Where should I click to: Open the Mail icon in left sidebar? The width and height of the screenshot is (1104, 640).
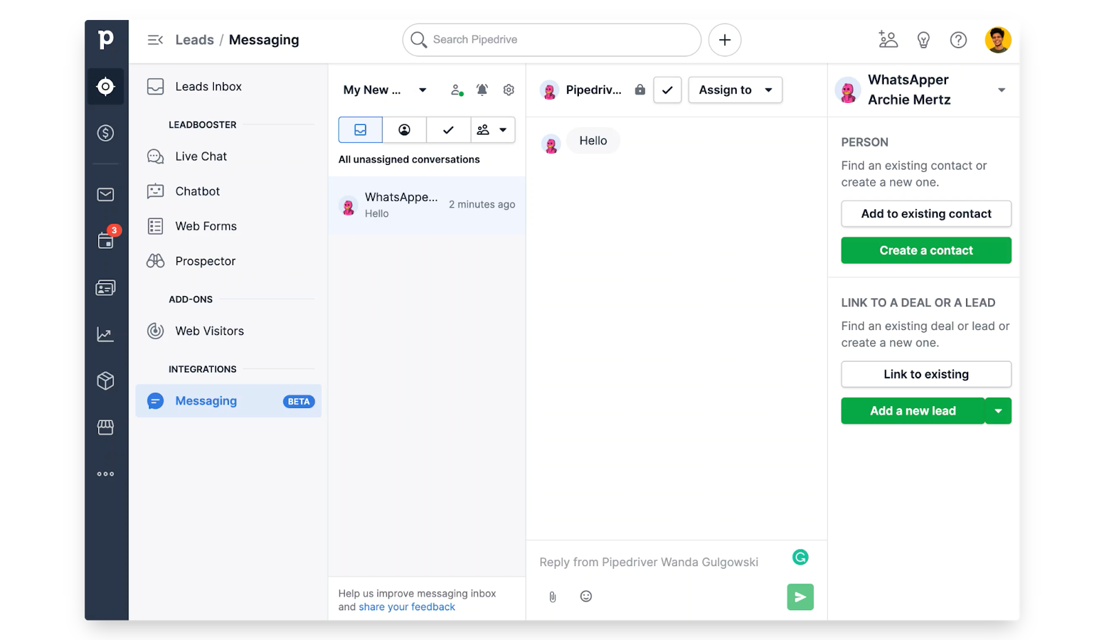[x=106, y=195]
